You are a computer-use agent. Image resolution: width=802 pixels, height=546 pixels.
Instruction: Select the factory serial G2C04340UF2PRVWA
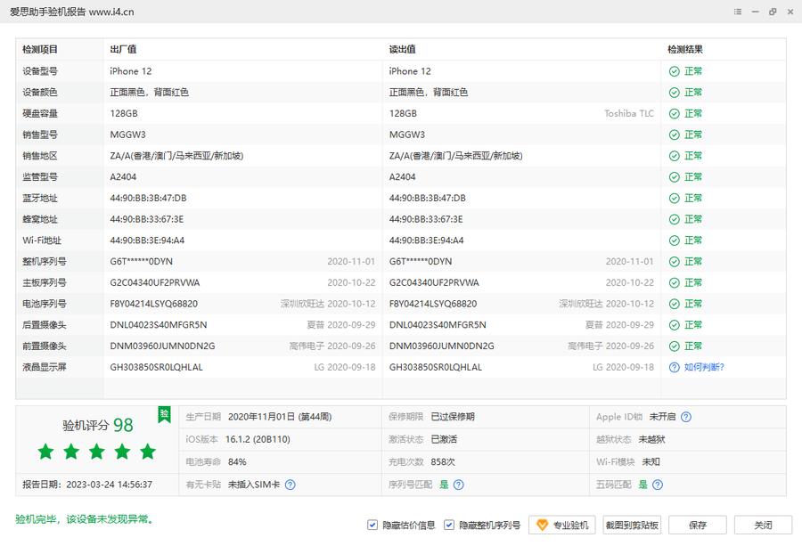point(155,282)
